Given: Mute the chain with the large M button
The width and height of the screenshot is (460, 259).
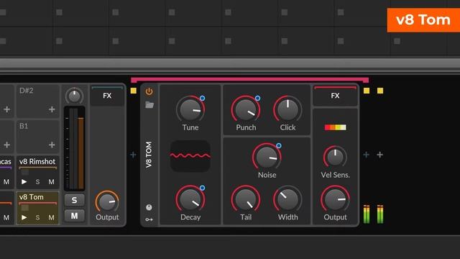Looking at the screenshot, I should coord(74,216).
